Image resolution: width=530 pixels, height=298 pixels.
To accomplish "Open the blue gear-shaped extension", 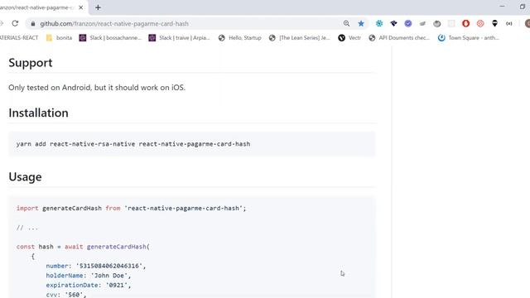I will click(x=379, y=23).
